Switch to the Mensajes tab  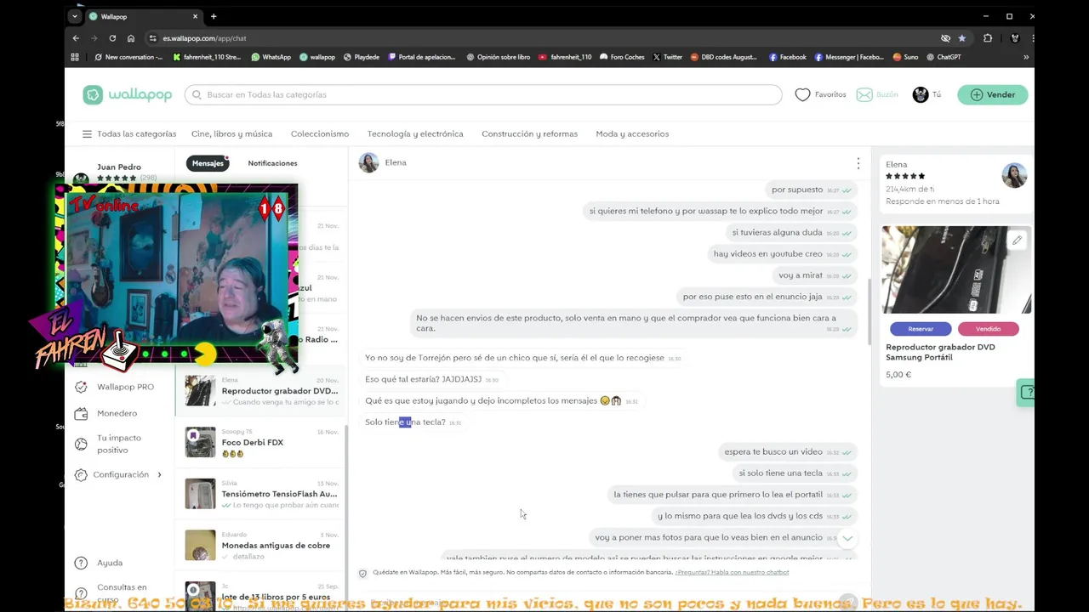pyautogui.click(x=208, y=163)
